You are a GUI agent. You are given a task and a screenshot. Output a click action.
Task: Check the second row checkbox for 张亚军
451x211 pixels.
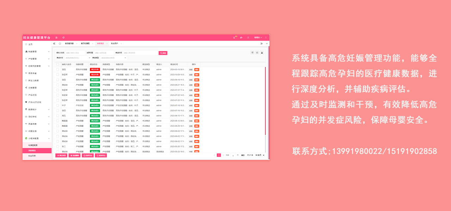[58, 75]
